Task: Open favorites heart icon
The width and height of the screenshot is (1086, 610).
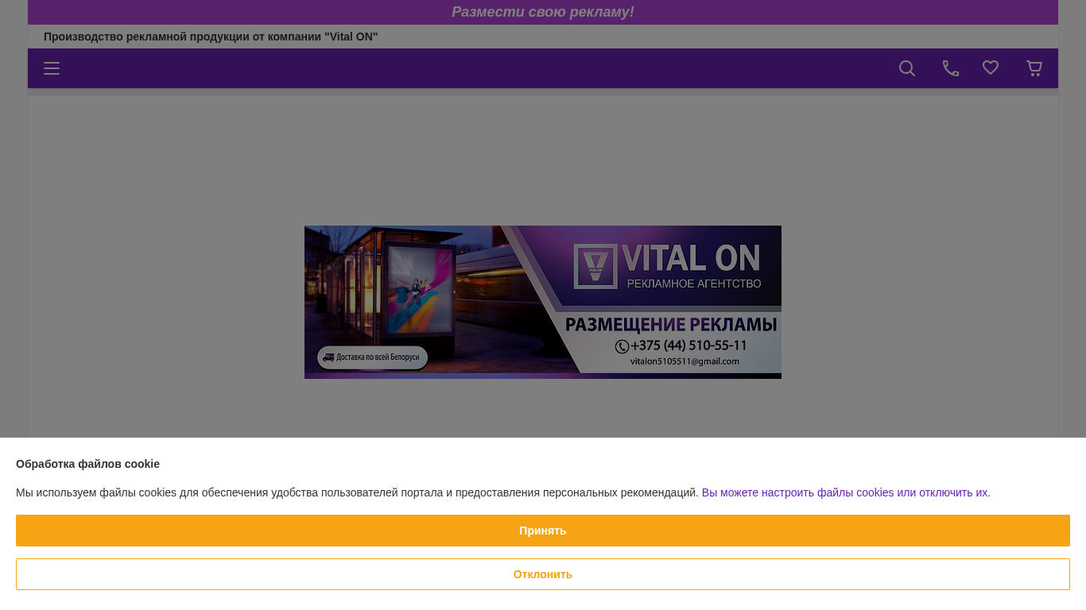Action: click(x=991, y=68)
